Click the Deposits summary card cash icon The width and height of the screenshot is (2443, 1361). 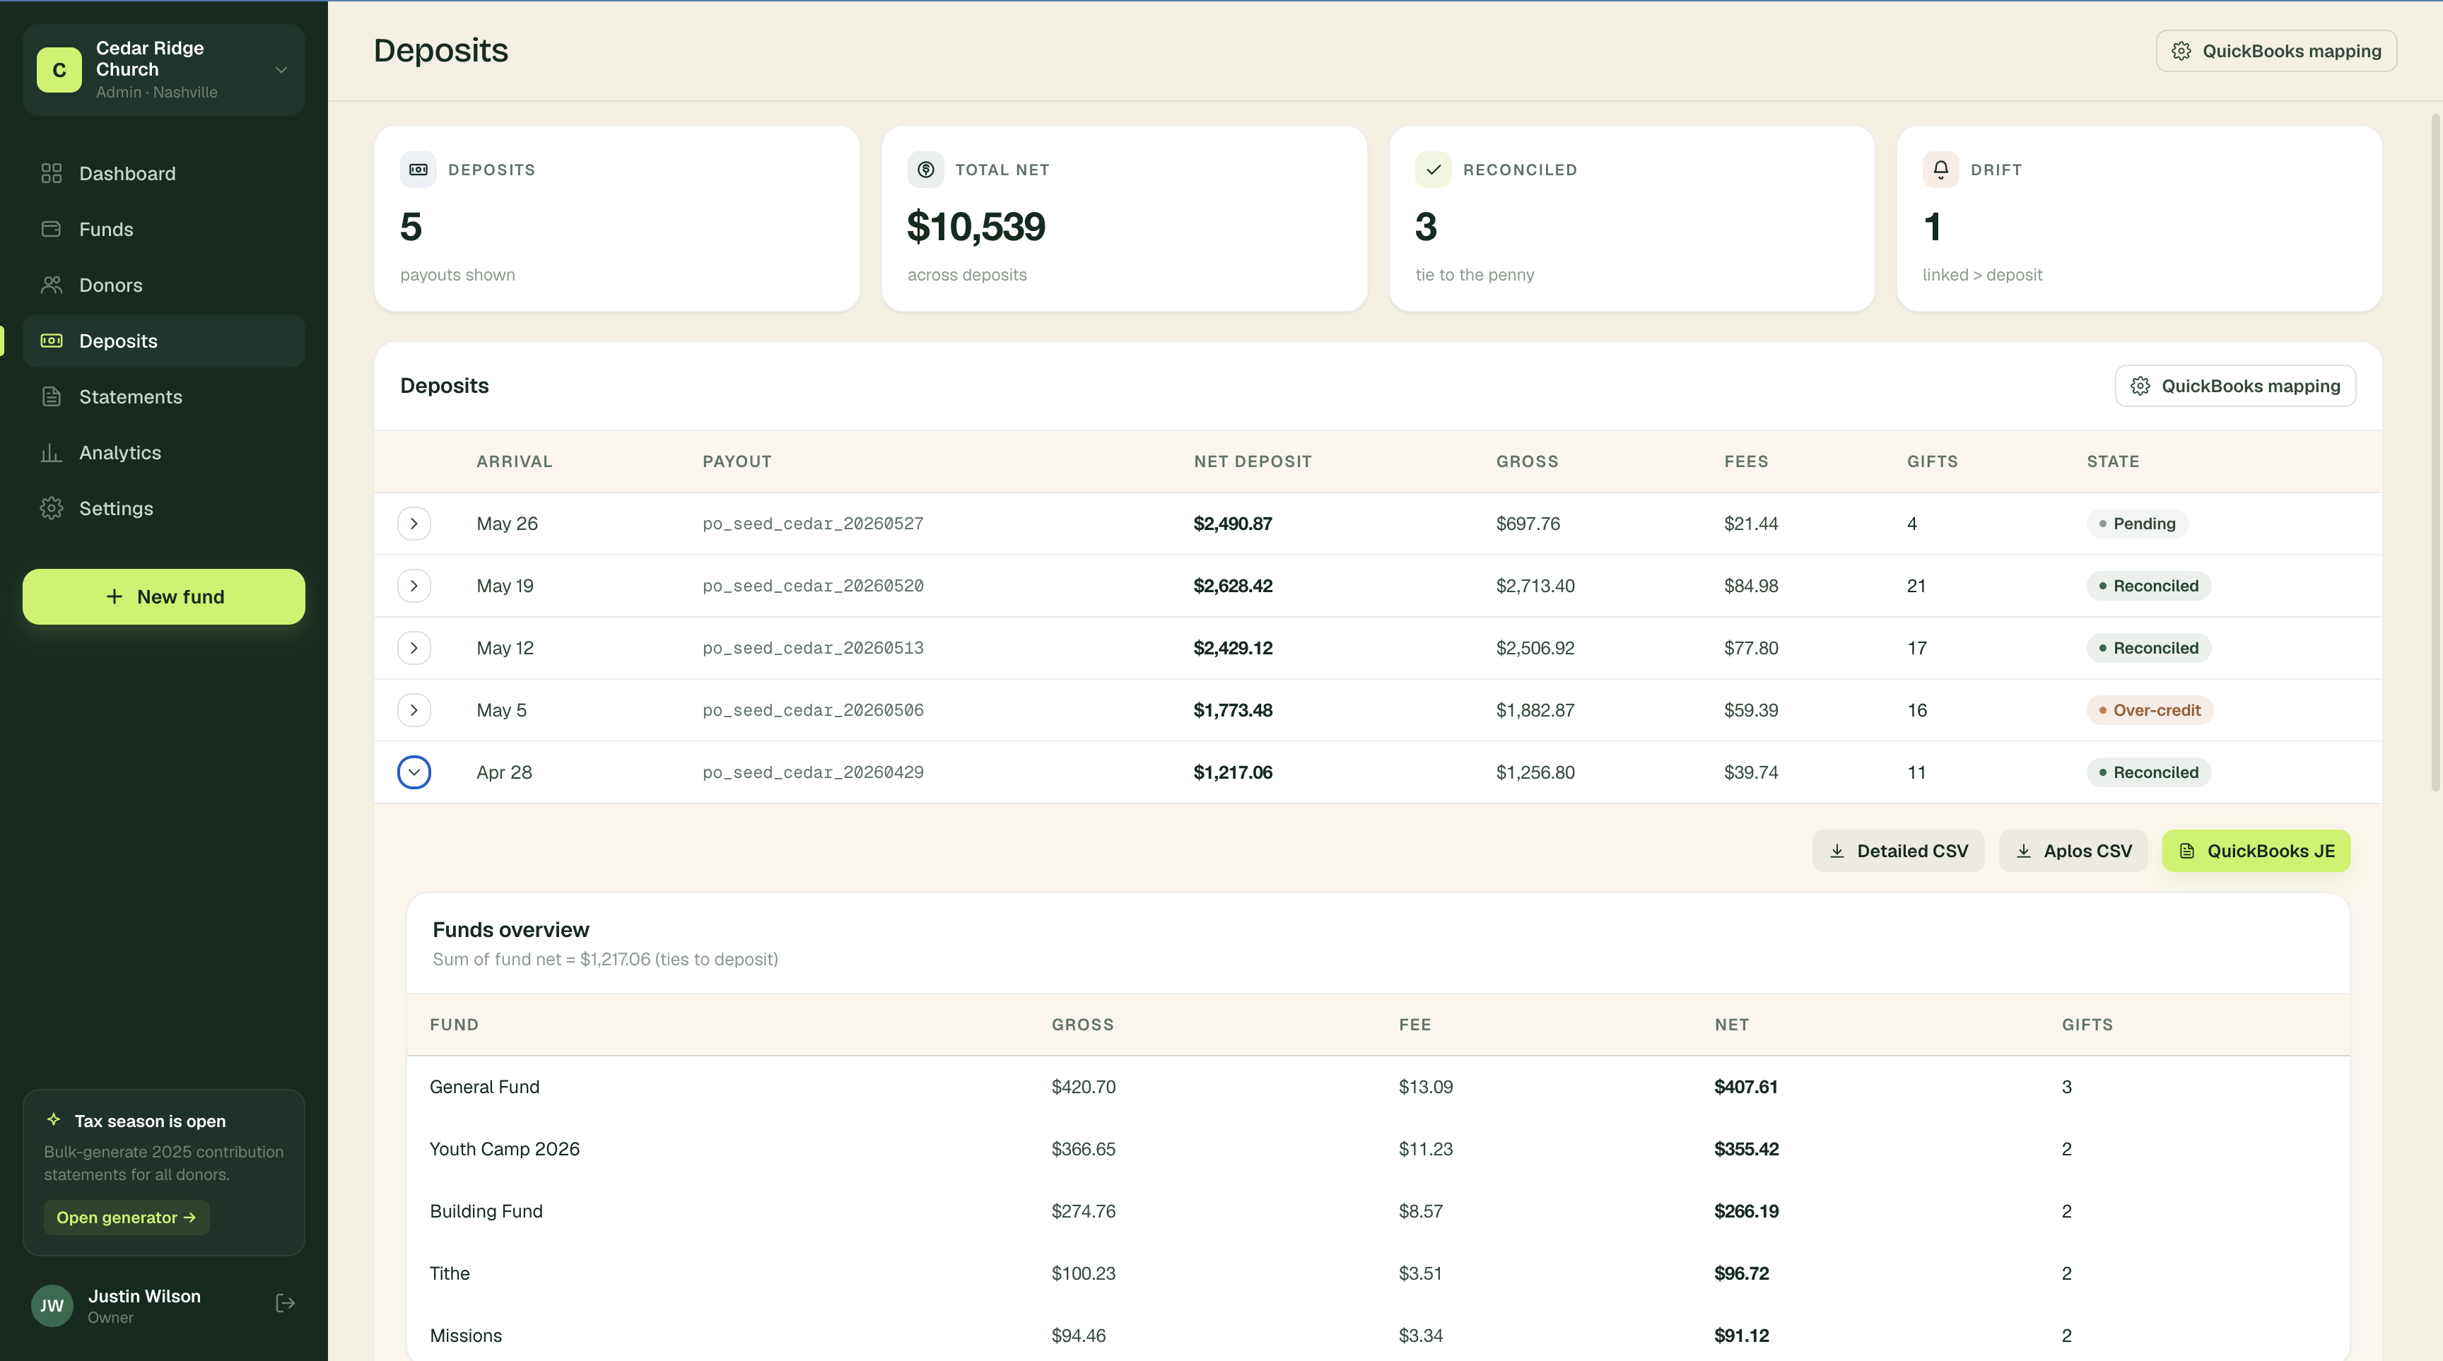(x=418, y=170)
